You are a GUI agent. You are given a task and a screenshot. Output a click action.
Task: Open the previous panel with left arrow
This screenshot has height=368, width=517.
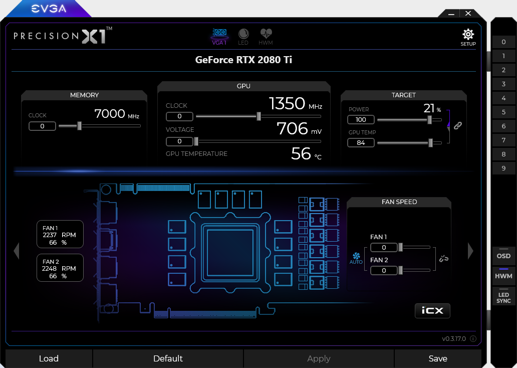[17, 251]
